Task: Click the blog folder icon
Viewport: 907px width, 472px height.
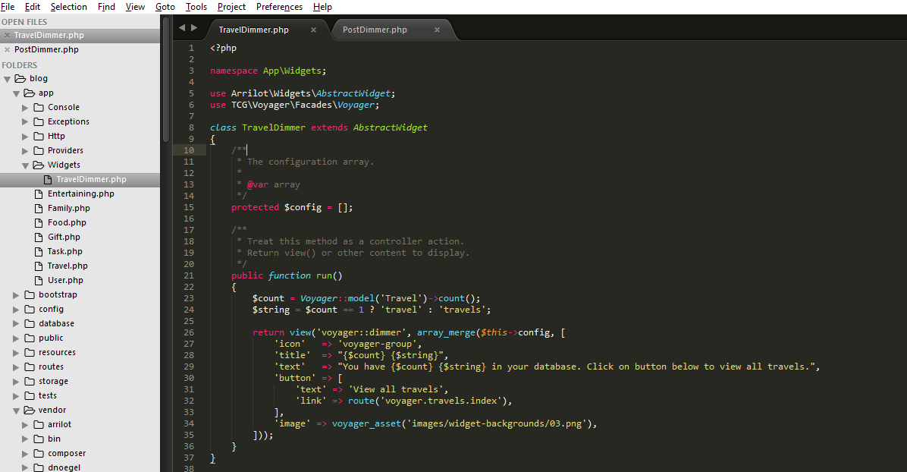Action: coord(20,79)
